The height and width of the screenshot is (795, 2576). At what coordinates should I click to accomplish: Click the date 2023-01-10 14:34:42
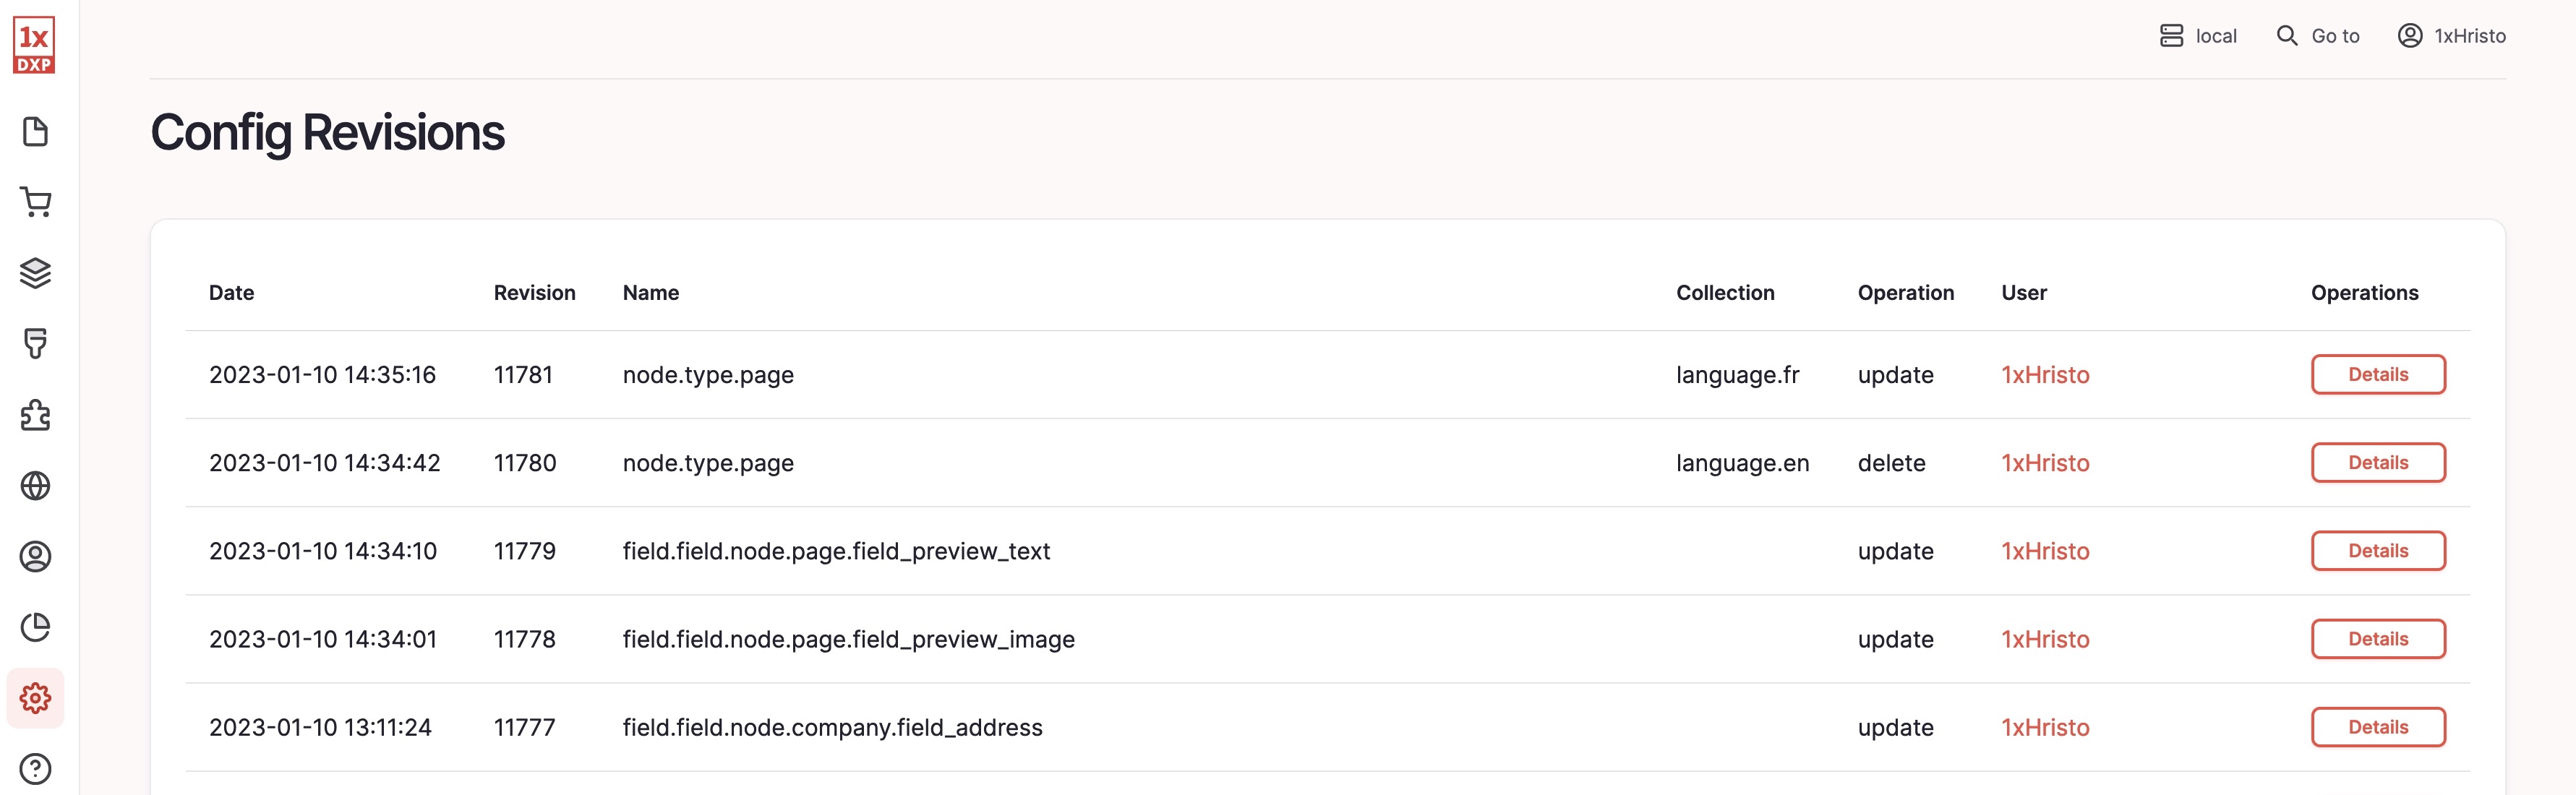pos(324,463)
